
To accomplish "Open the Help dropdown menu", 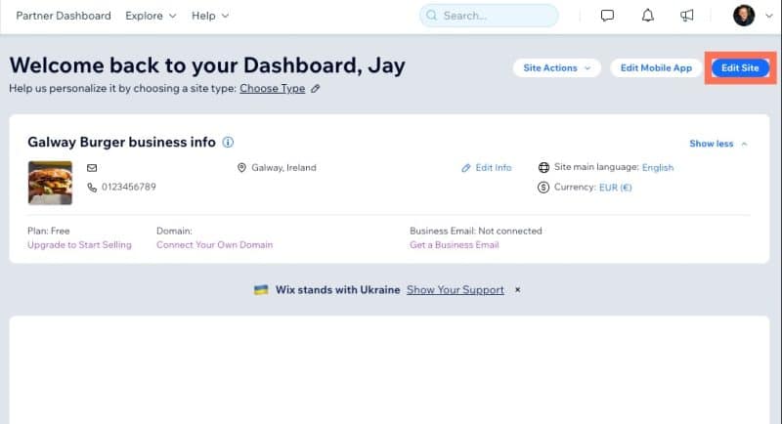I will 210,16.
